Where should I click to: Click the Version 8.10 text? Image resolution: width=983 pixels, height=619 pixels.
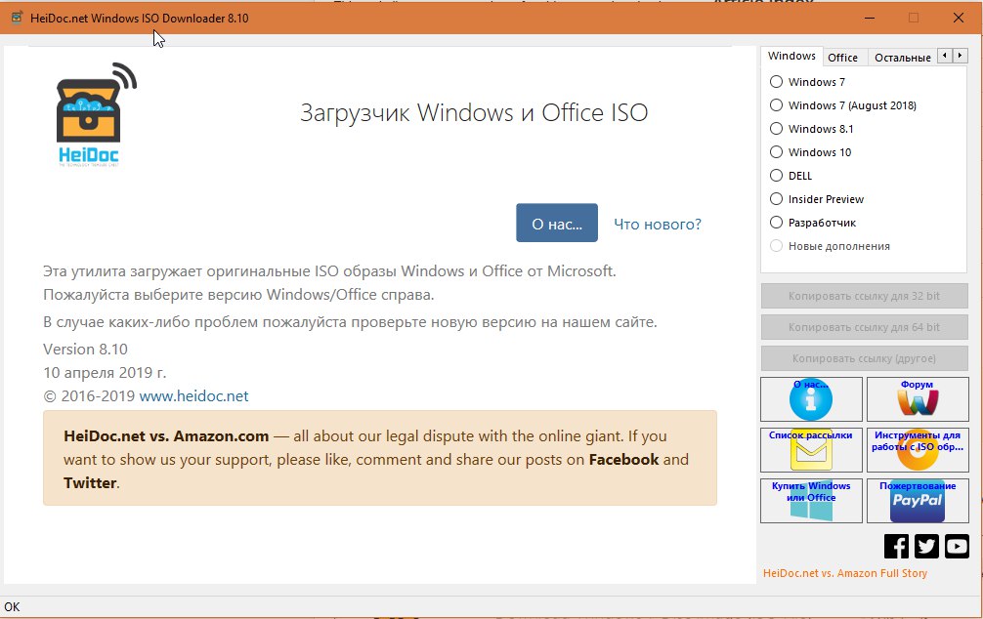point(85,349)
